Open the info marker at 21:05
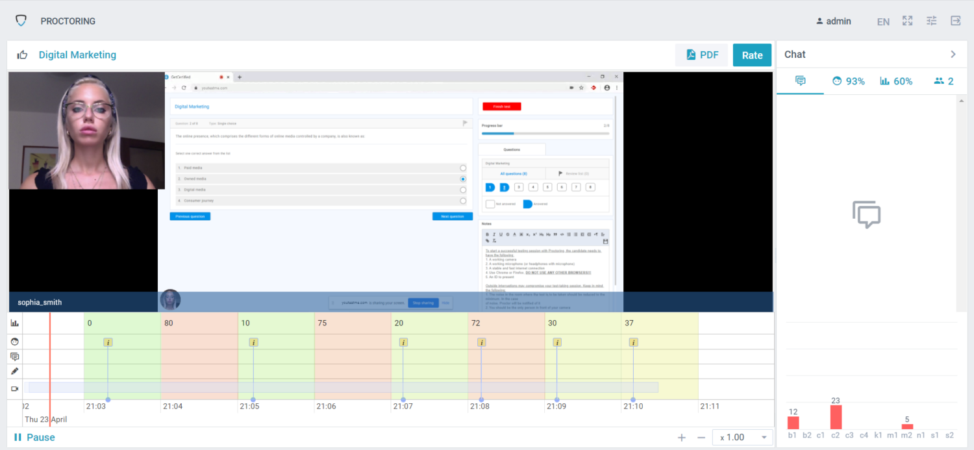This screenshot has height=450, width=974. pos(253,342)
